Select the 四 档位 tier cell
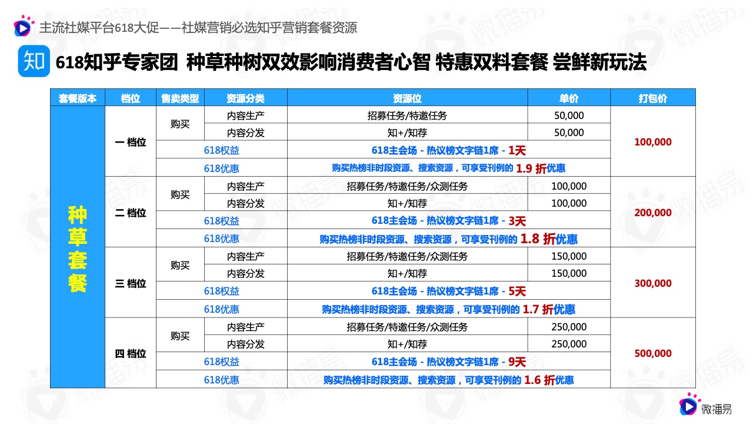Screen dimensions: 753x424 click(x=130, y=354)
